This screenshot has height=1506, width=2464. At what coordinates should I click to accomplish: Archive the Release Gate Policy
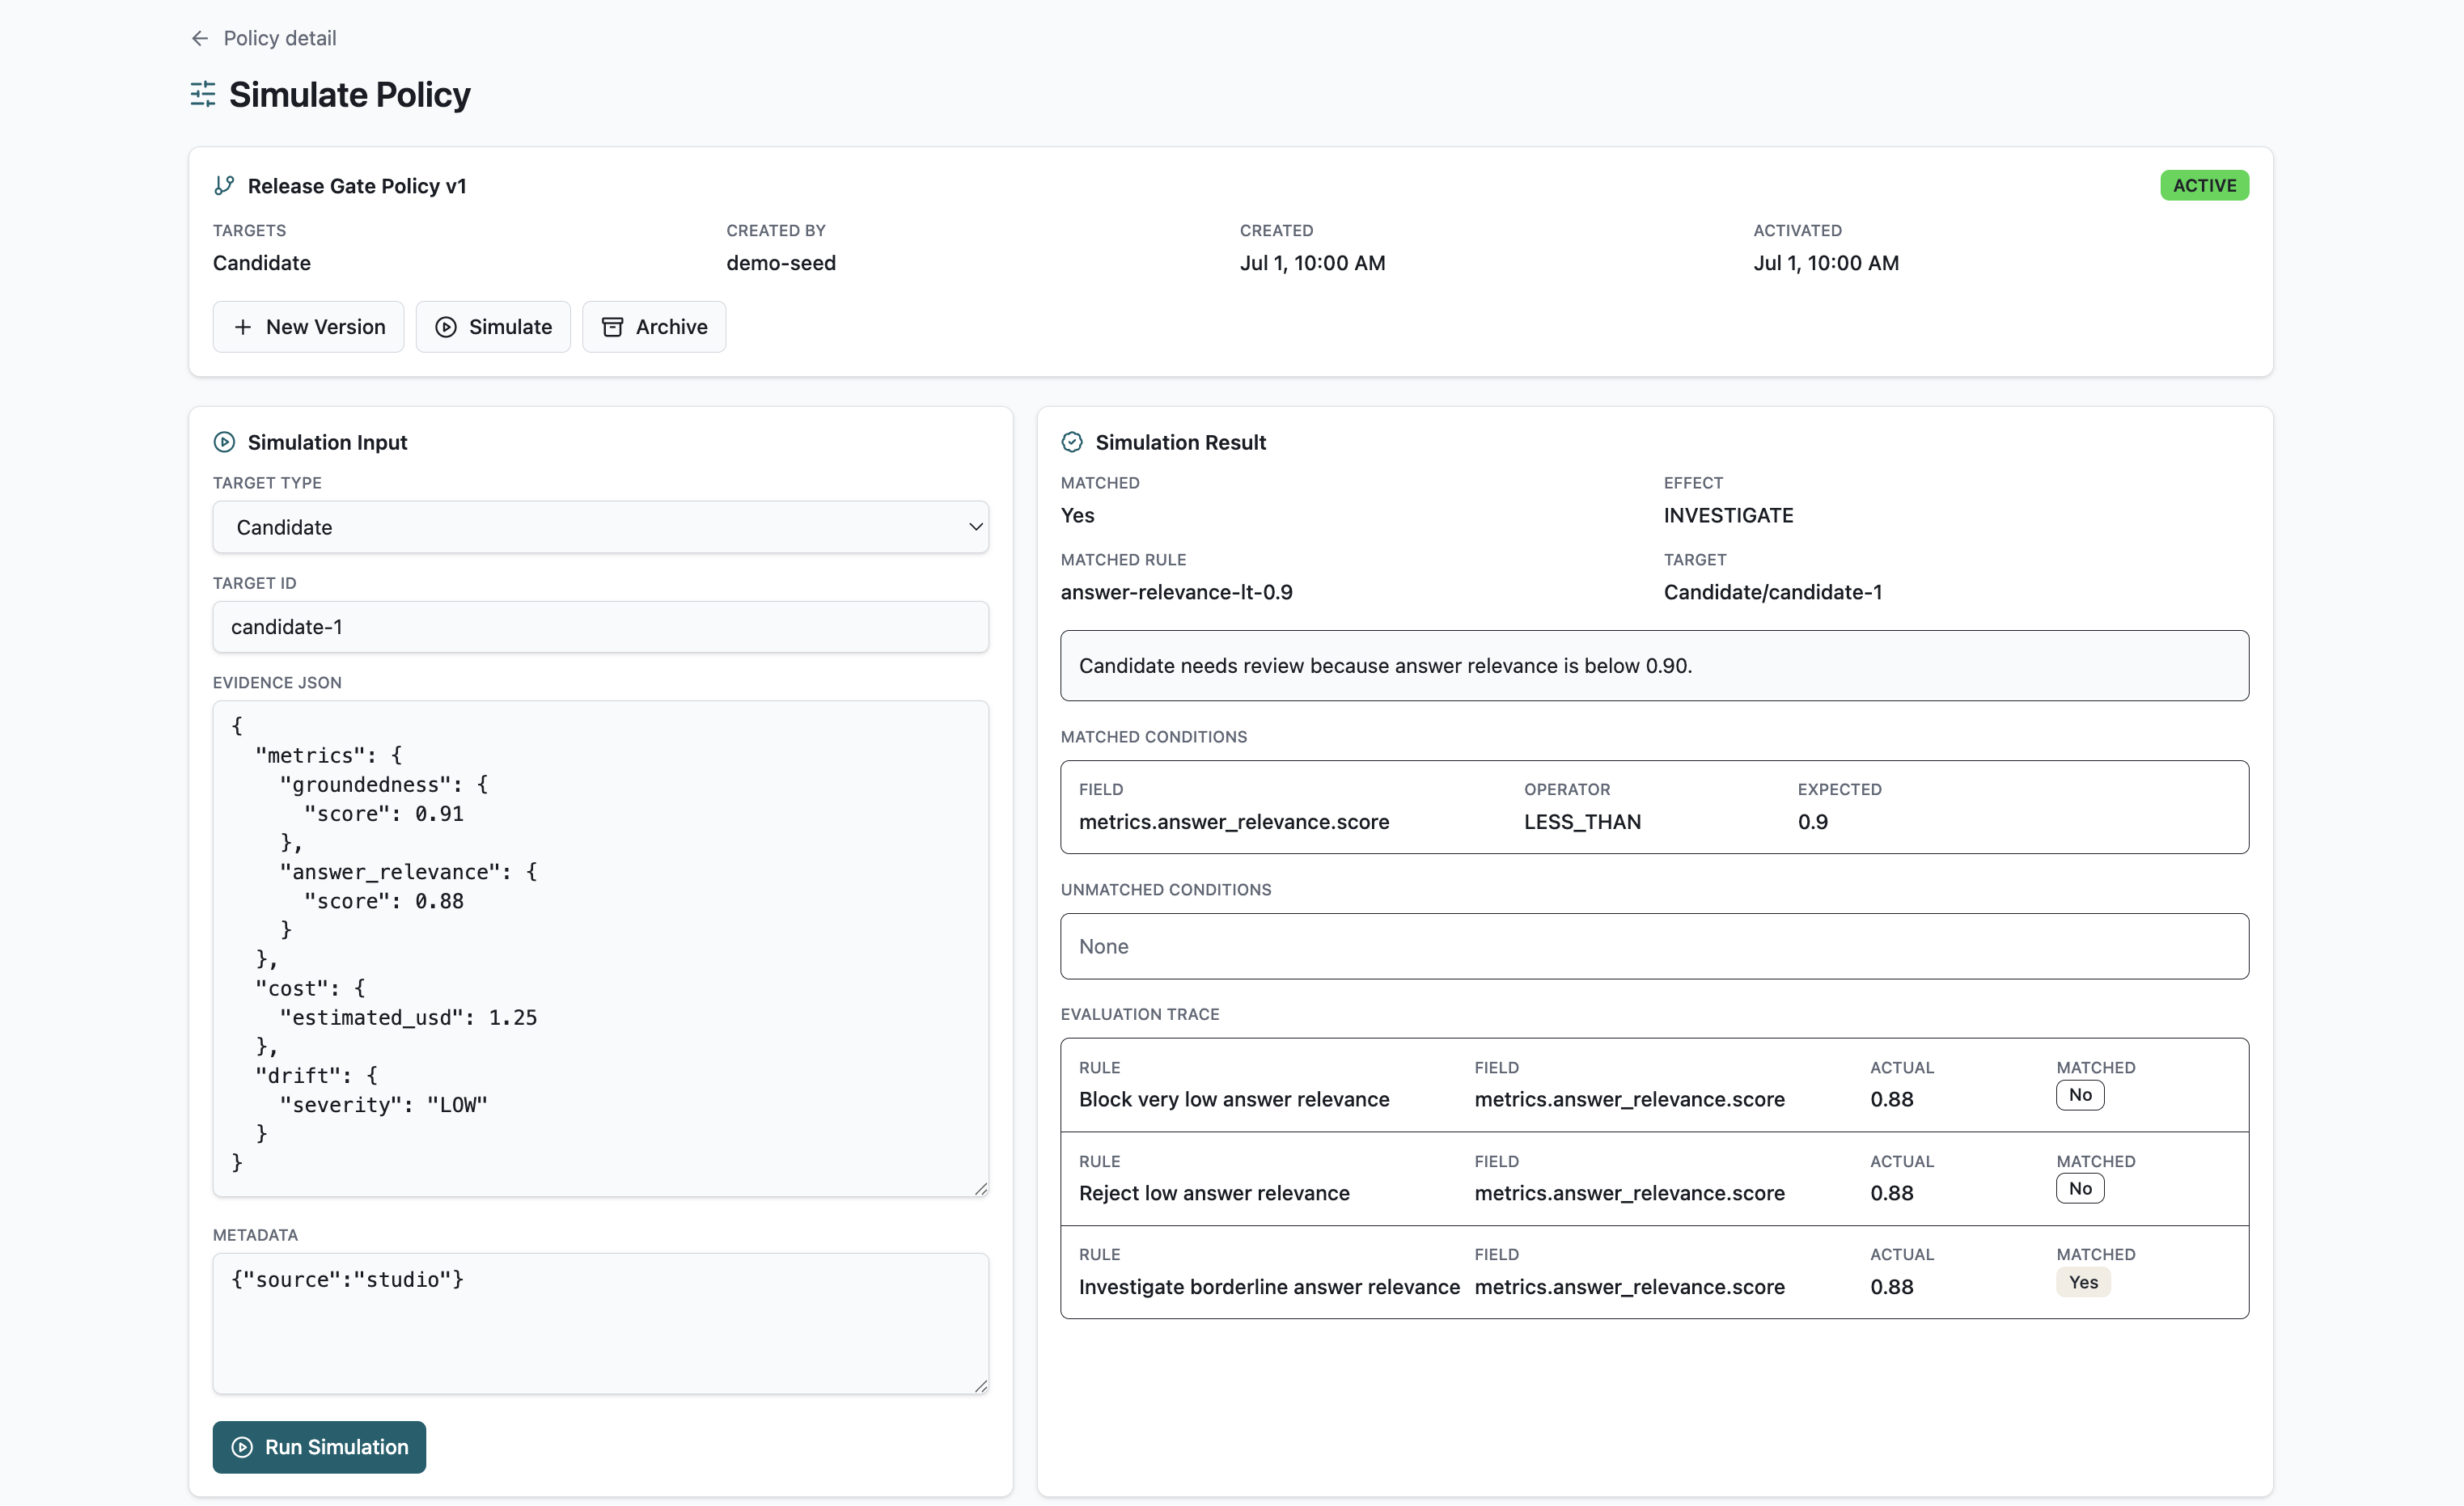pyautogui.click(x=654, y=327)
